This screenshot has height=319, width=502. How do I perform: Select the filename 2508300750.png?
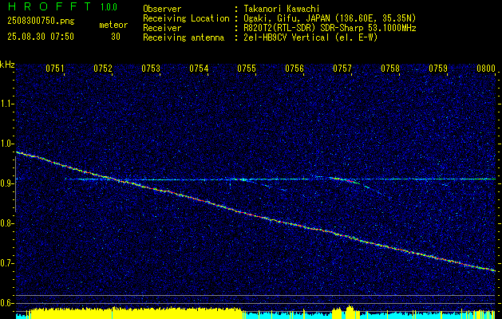point(41,22)
